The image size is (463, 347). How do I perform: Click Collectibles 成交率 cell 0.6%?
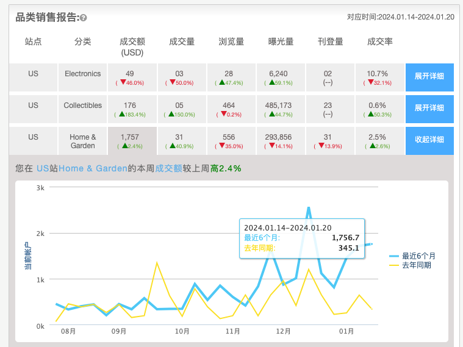coord(380,109)
